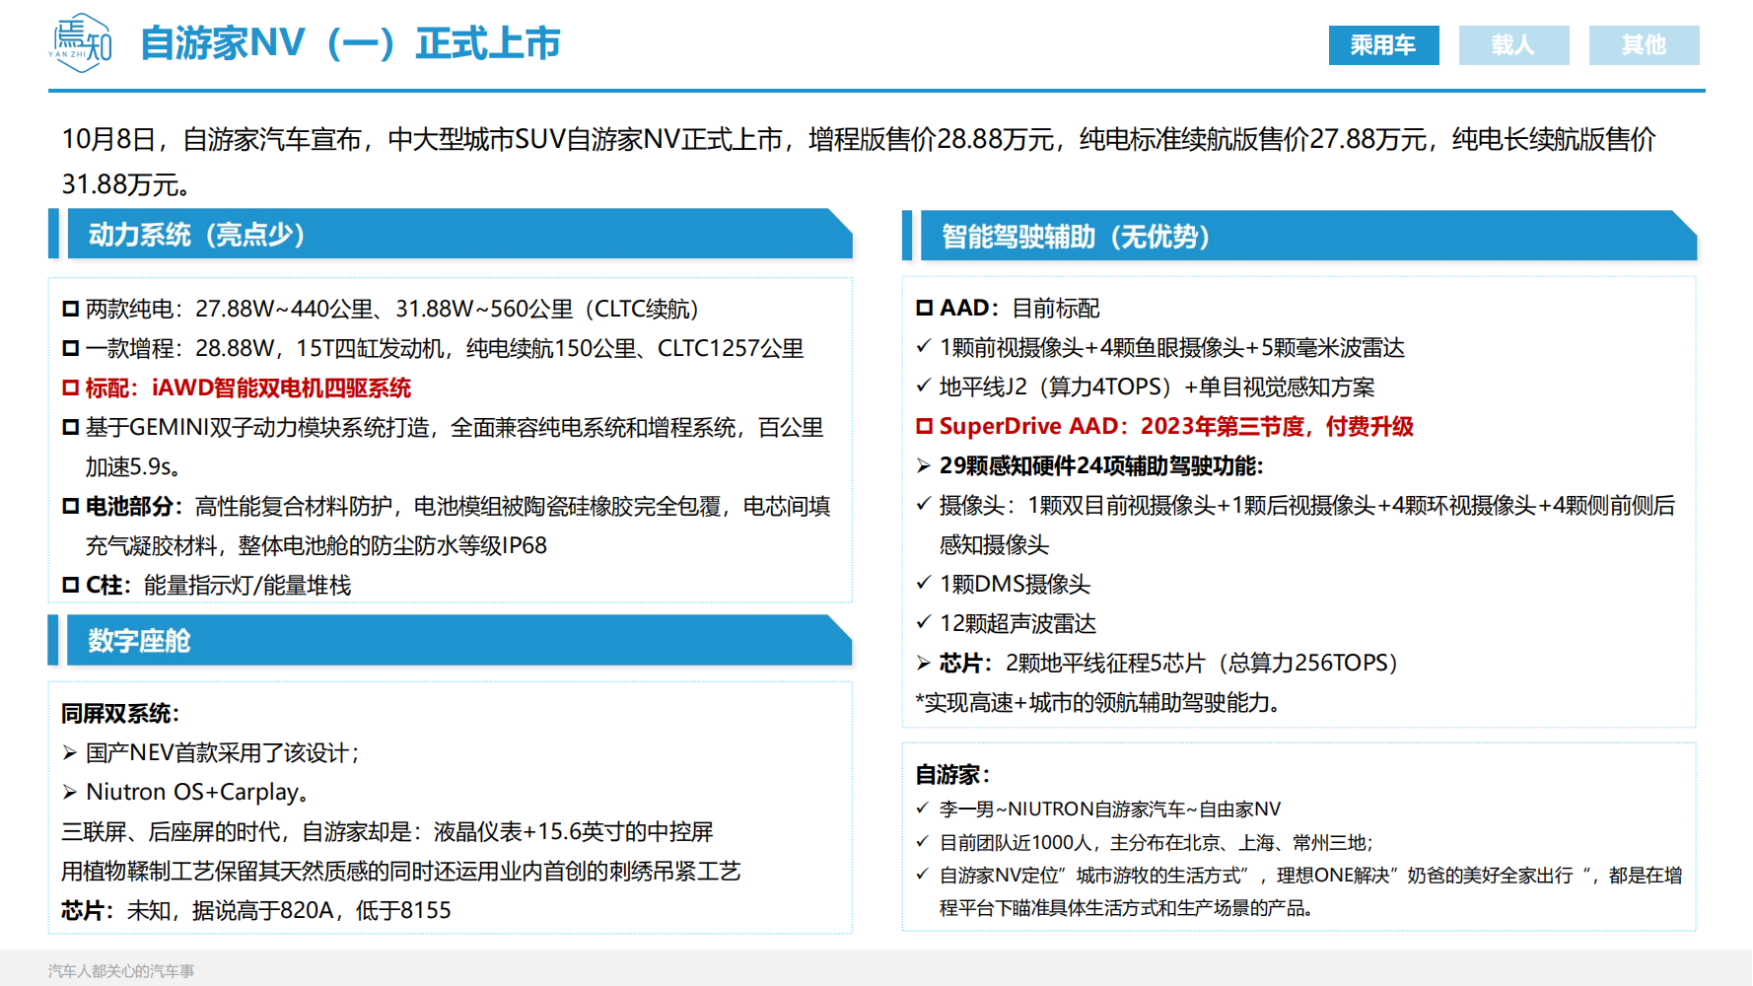
Task: Click red text SuperDrive AAD：2023年第三节度
Action: point(1165,426)
